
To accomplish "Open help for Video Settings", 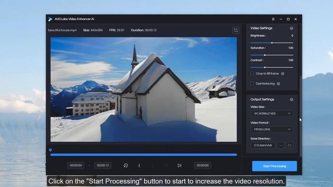I will 291,28.
